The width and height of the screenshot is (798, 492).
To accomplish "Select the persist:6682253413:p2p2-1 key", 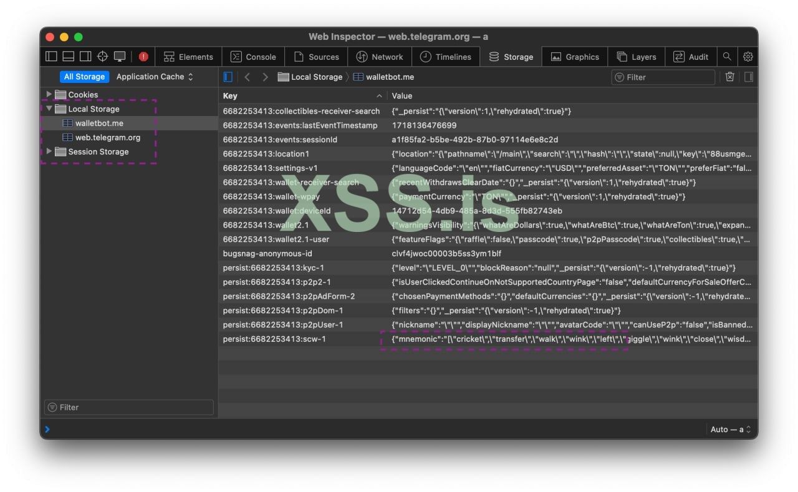I will click(x=277, y=282).
